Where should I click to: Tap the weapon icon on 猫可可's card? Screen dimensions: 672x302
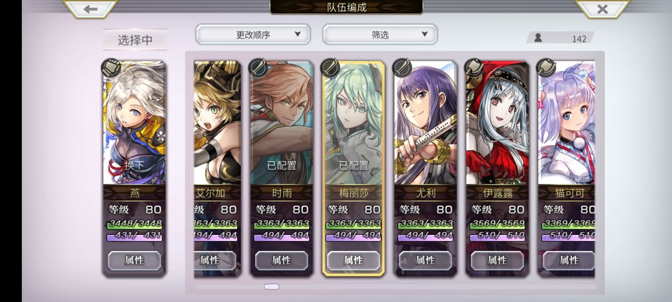coord(546,68)
